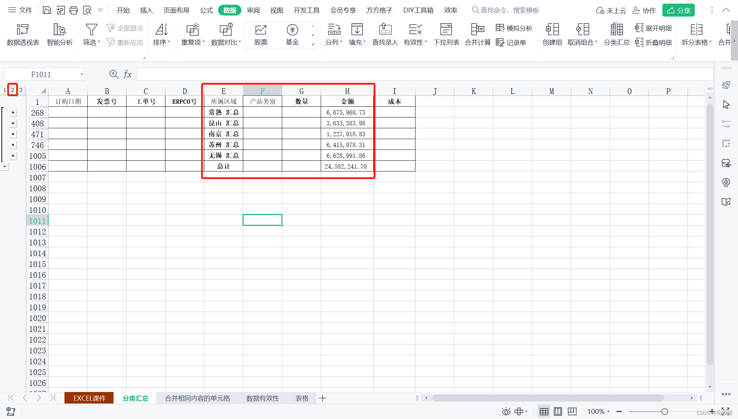Switch to the 数据有效性 sheet tab
Viewport: 738px width, 419px height.
tap(262, 398)
